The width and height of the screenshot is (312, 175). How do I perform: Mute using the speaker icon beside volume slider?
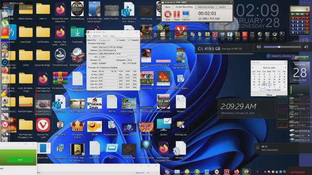click(x=259, y=47)
